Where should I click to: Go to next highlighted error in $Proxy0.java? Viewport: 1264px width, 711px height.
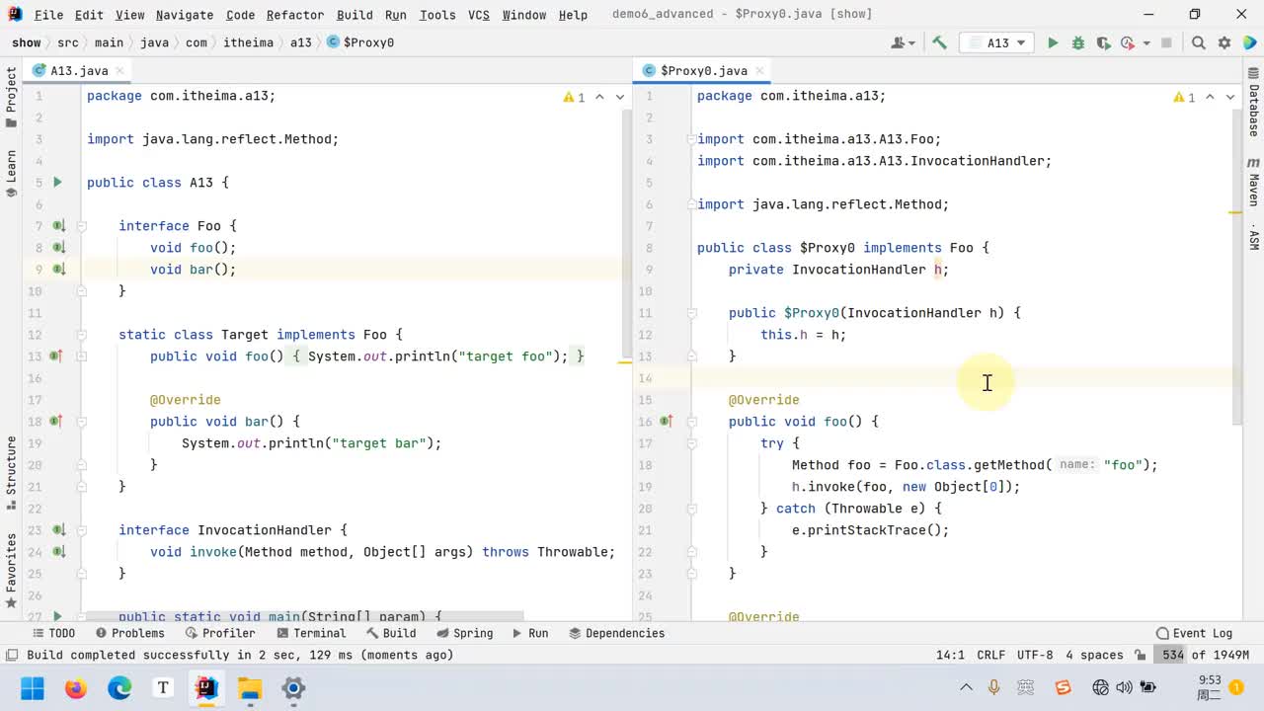(1230, 97)
